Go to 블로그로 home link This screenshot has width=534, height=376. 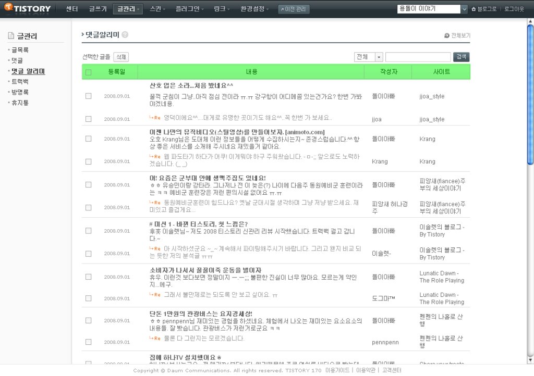click(x=483, y=9)
